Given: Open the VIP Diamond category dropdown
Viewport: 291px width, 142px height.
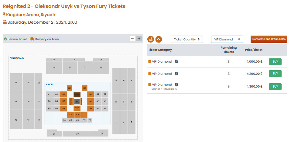Looking at the screenshot, I should (x=227, y=39).
